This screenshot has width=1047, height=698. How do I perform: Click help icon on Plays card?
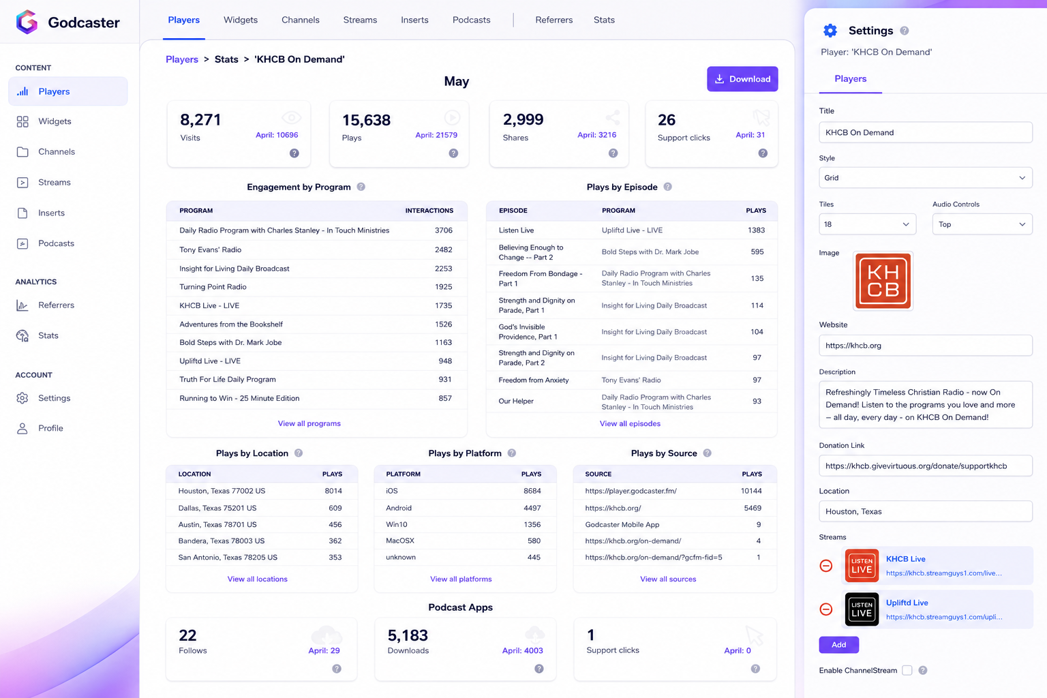click(453, 153)
